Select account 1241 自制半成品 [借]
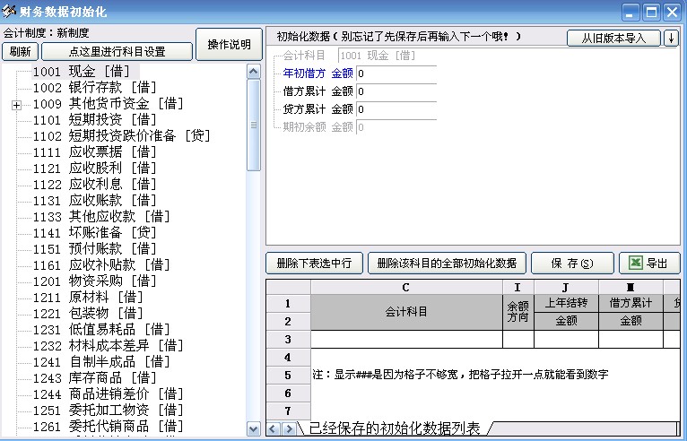687x441 pixels. pyautogui.click(x=101, y=362)
